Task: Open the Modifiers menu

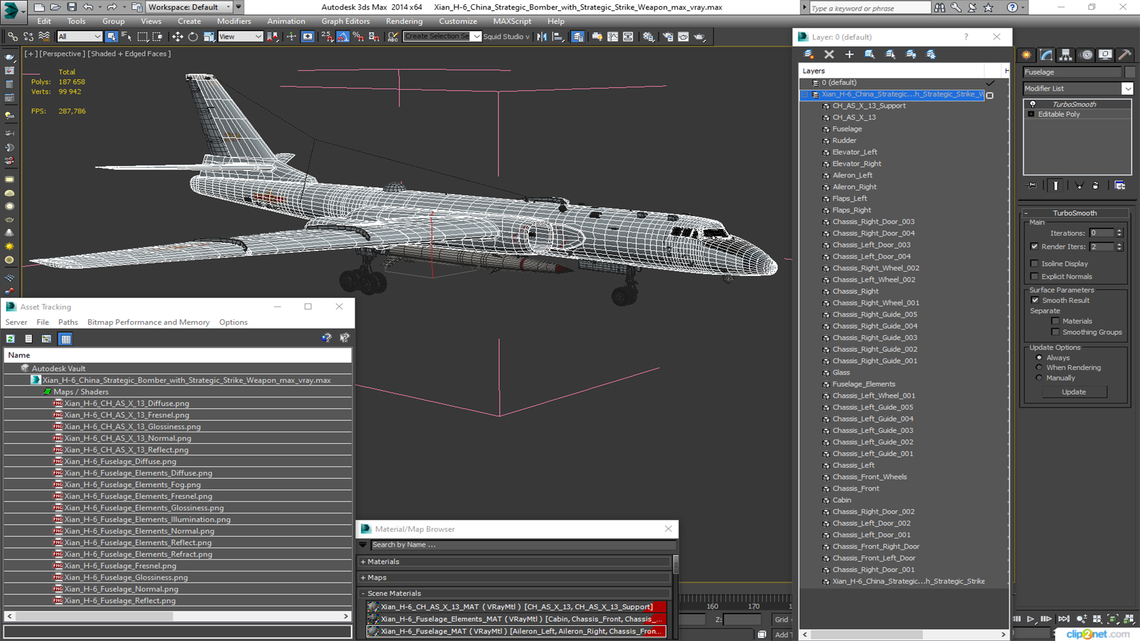Action: point(233,21)
